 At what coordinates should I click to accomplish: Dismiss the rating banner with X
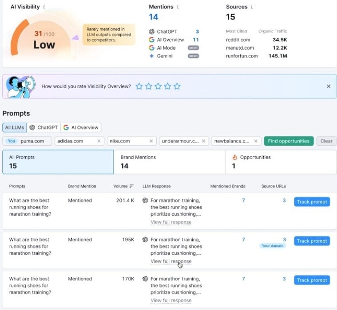tap(329, 86)
